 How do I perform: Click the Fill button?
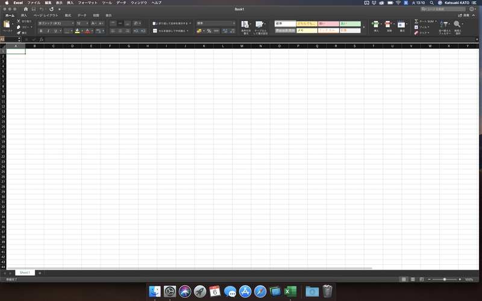click(x=421, y=27)
